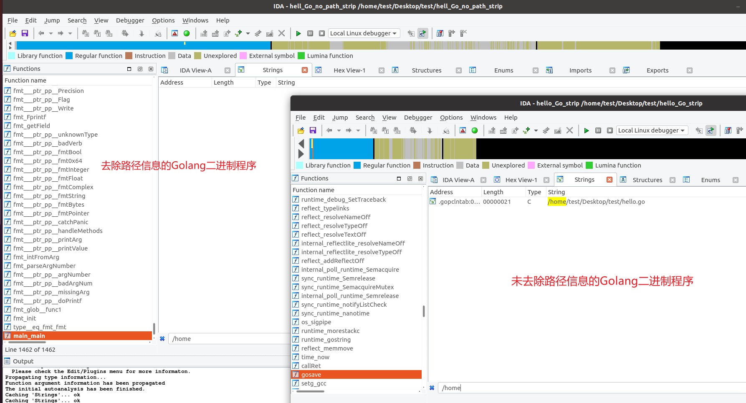
Task: Float the Functions panel in the back window
Action: [140, 69]
